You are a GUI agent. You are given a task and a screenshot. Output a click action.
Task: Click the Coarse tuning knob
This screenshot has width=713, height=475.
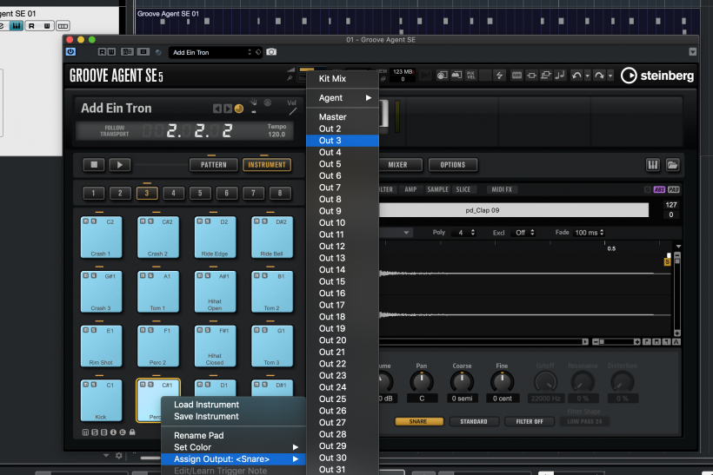[x=462, y=382]
